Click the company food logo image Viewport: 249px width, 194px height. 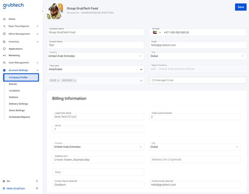[55, 11]
